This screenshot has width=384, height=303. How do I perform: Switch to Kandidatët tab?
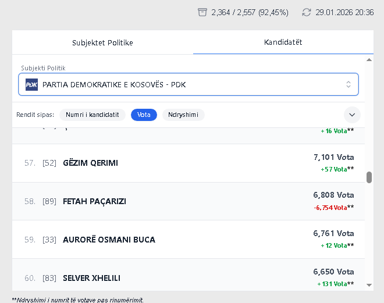coord(283,43)
